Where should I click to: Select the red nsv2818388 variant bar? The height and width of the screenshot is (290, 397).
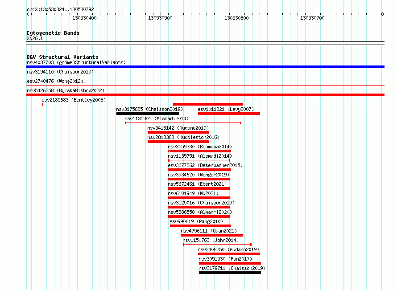[x=178, y=142]
